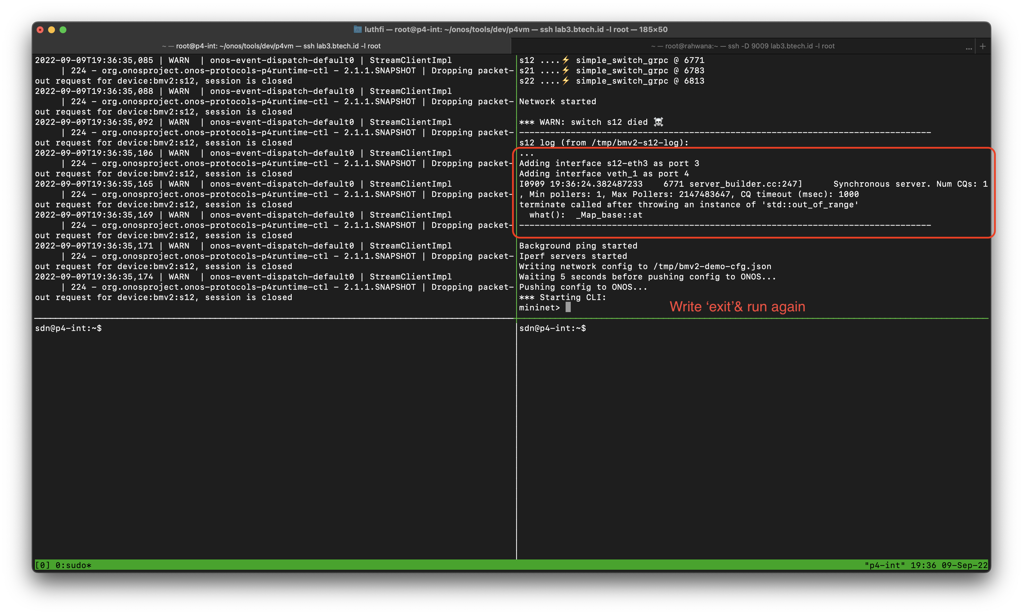Viewport: 1023px width, 615px height.
Task: Click 'Pushing config to ONOS...' line
Action: [x=583, y=287]
